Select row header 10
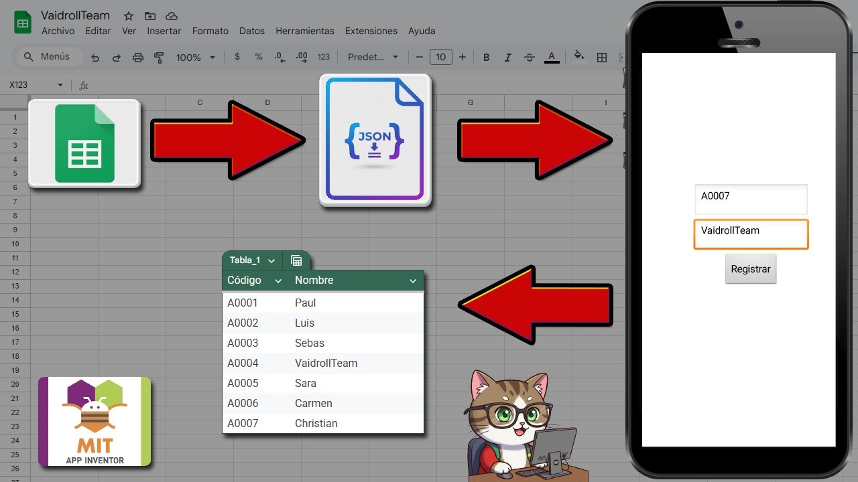The image size is (858, 482). point(15,244)
